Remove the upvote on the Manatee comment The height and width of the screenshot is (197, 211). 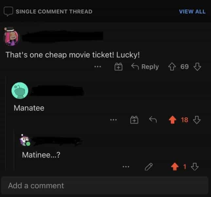(173, 120)
